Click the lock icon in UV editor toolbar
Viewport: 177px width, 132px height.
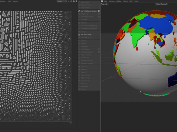pos(71,1)
